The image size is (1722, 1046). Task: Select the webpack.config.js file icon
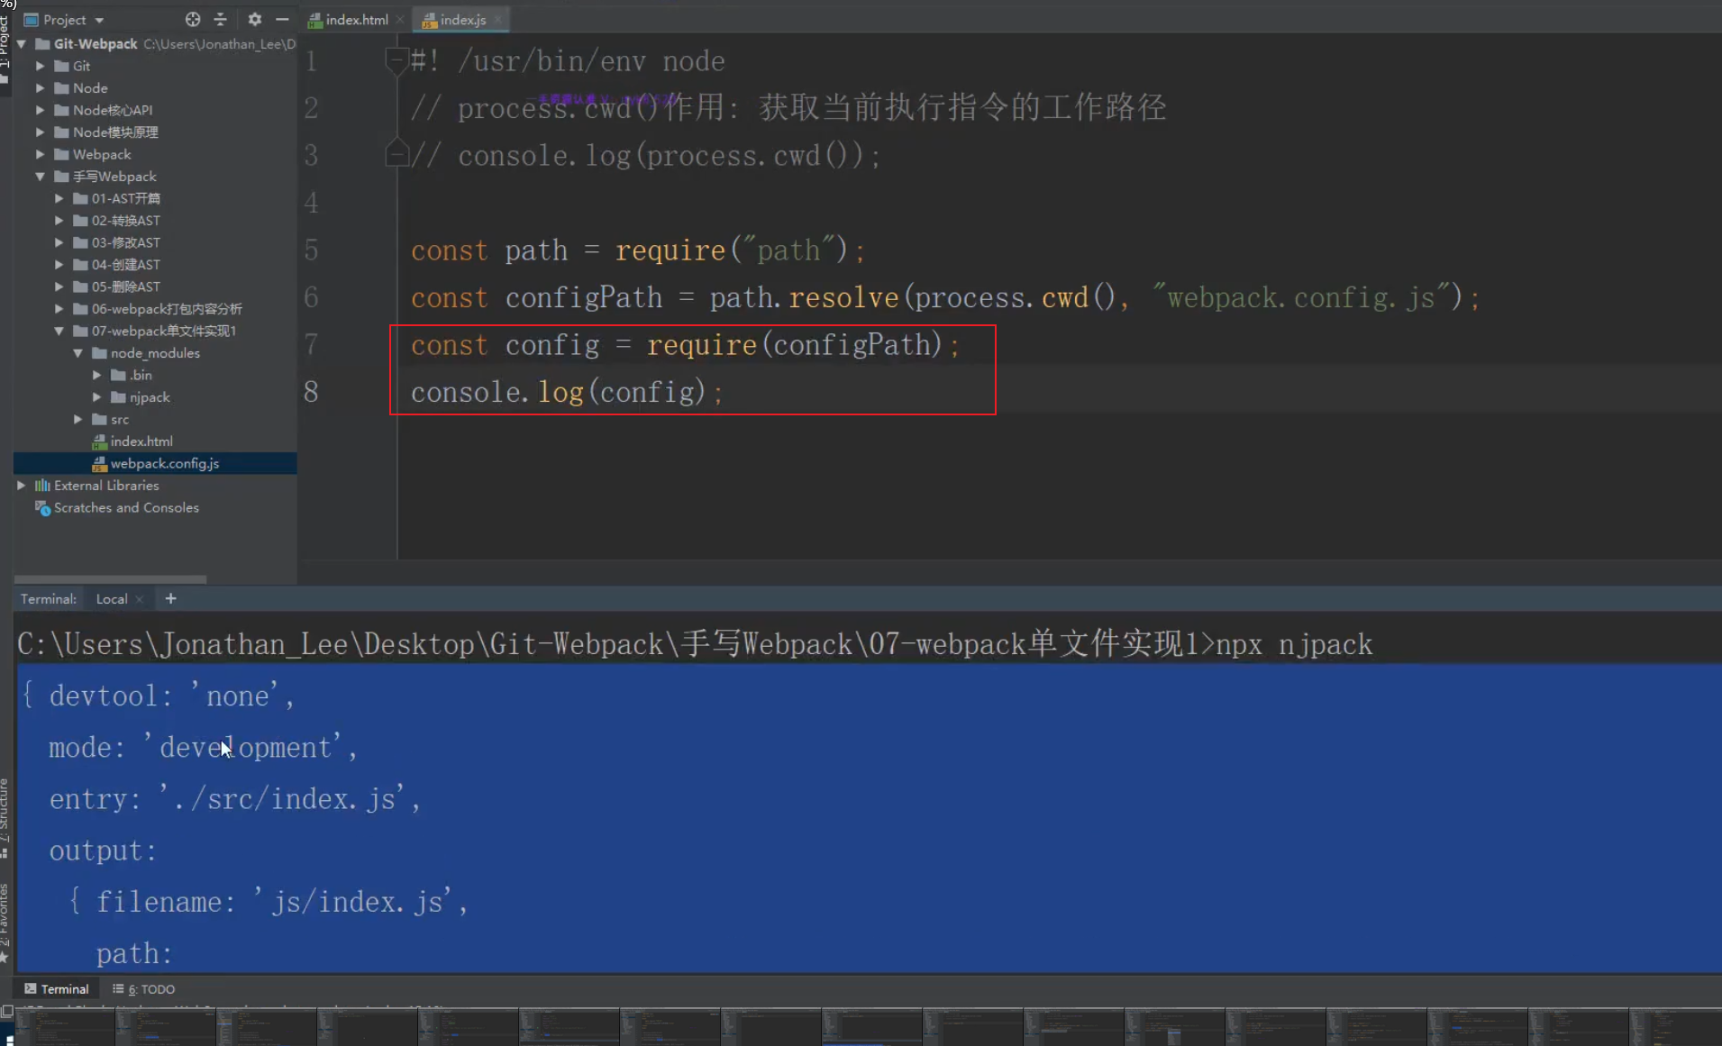click(x=99, y=463)
